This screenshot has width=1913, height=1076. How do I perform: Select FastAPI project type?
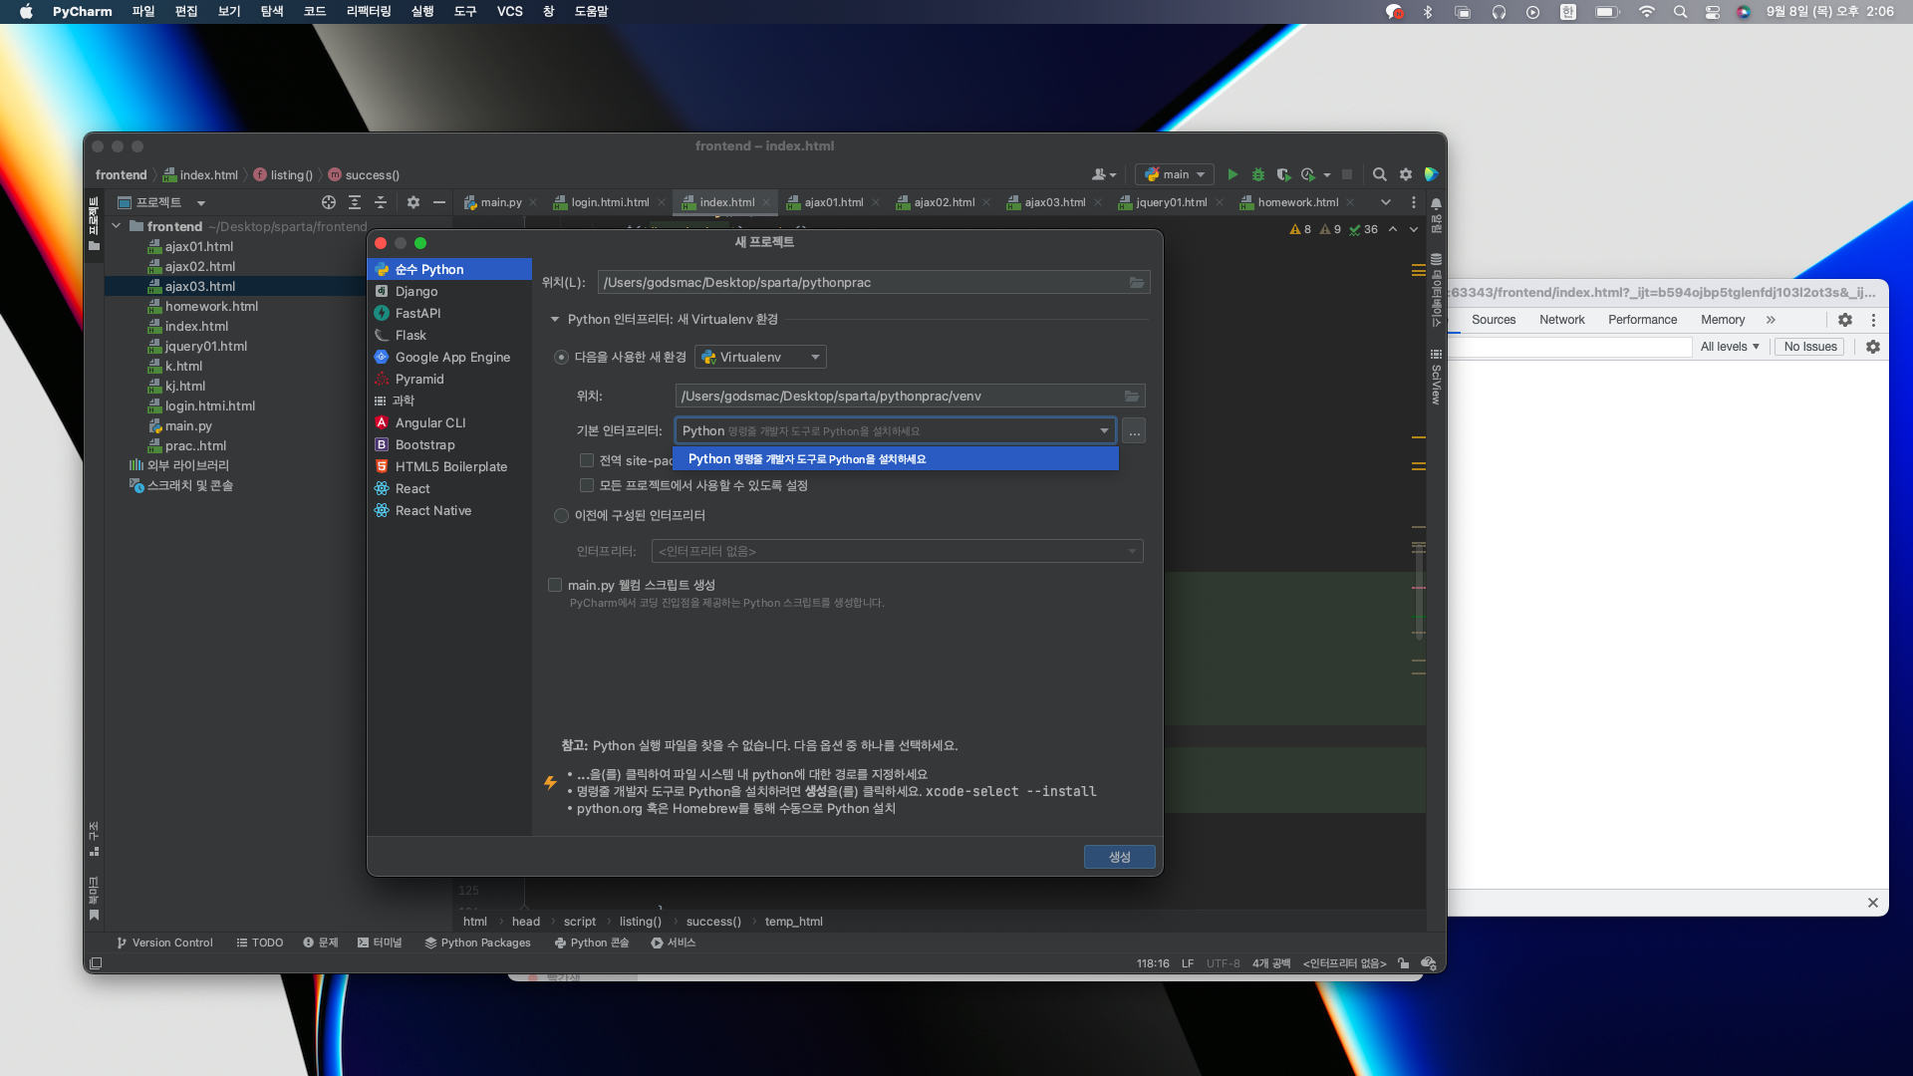pos(449,314)
